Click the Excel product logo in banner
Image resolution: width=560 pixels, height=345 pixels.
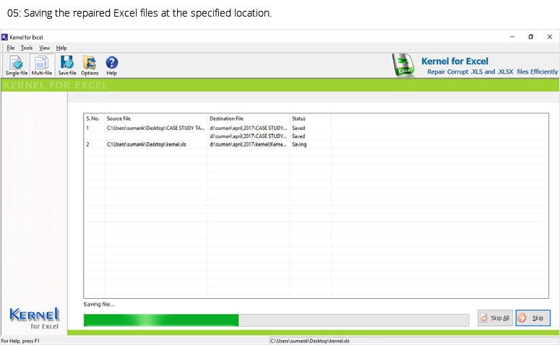click(x=404, y=64)
